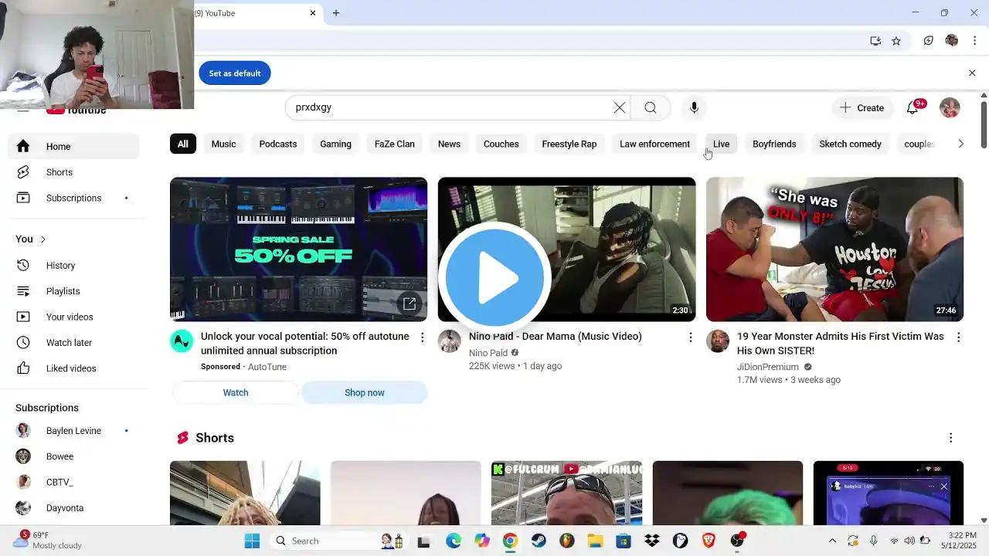Screen dimensions: 989x556
Task: Select the All filter chip
Action: (183, 144)
